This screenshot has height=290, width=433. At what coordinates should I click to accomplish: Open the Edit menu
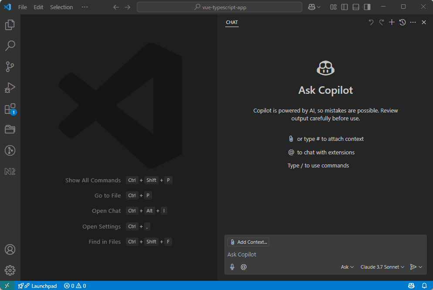(38, 7)
